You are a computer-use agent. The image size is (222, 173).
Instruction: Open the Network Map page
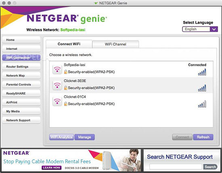click(x=21, y=75)
